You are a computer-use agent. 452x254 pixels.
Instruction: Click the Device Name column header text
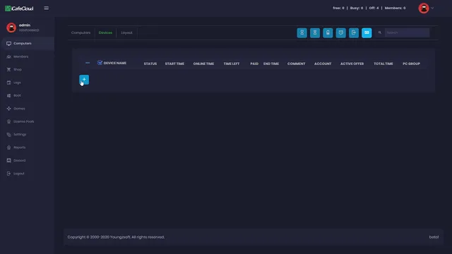pyautogui.click(x=115, y=63)
